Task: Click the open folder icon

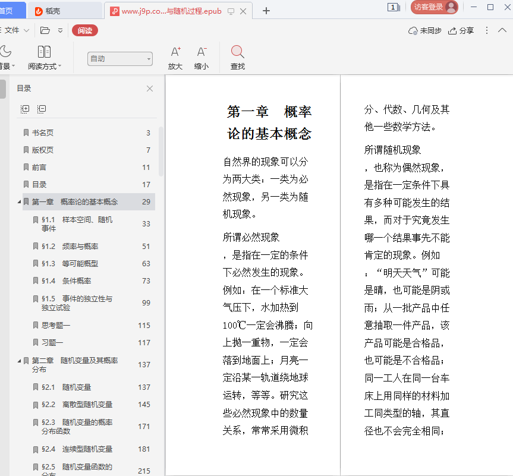Action: coord(45,30)
